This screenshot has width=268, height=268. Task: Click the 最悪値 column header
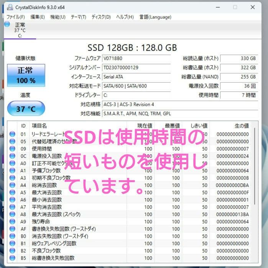click(168, 126)
